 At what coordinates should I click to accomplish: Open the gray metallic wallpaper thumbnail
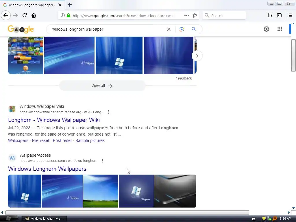point(175,191)
